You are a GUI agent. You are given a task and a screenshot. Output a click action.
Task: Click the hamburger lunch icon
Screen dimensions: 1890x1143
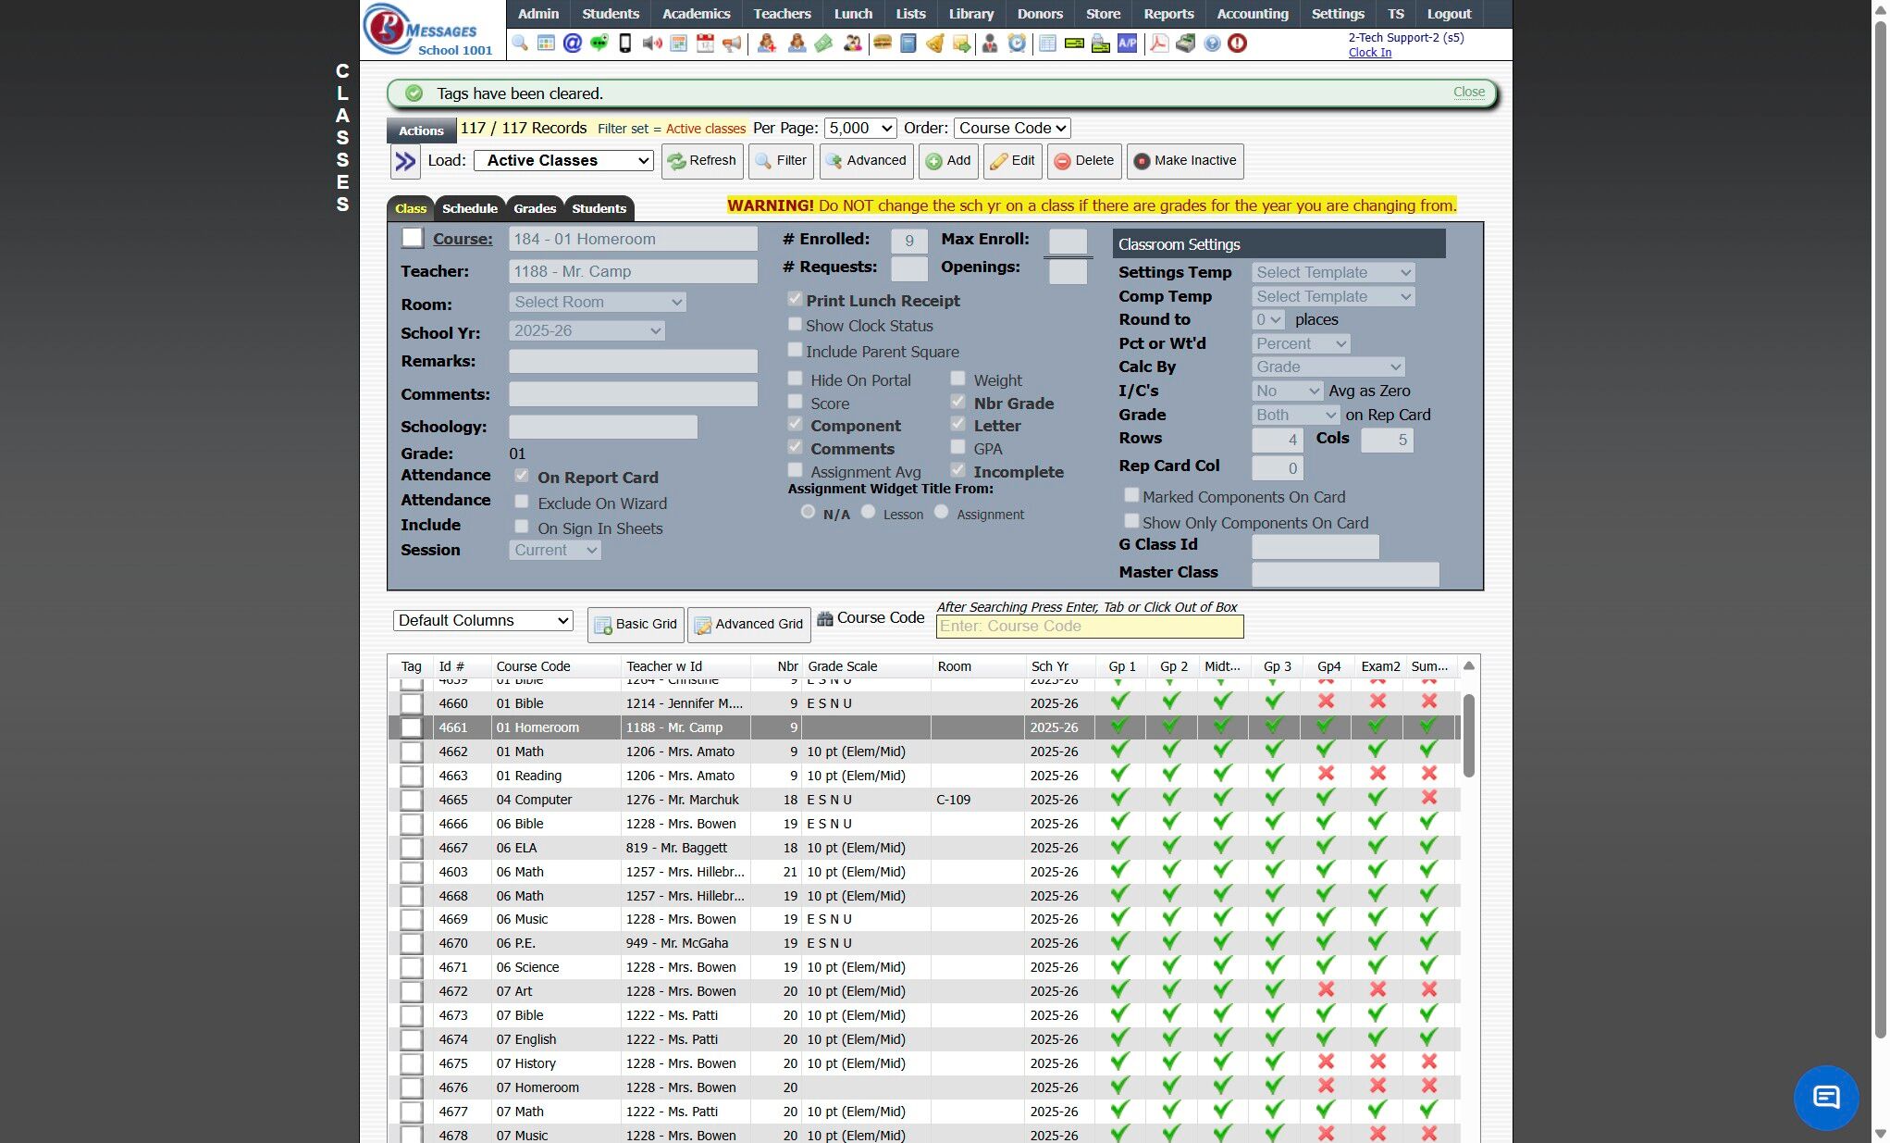(x=882, y=43)
